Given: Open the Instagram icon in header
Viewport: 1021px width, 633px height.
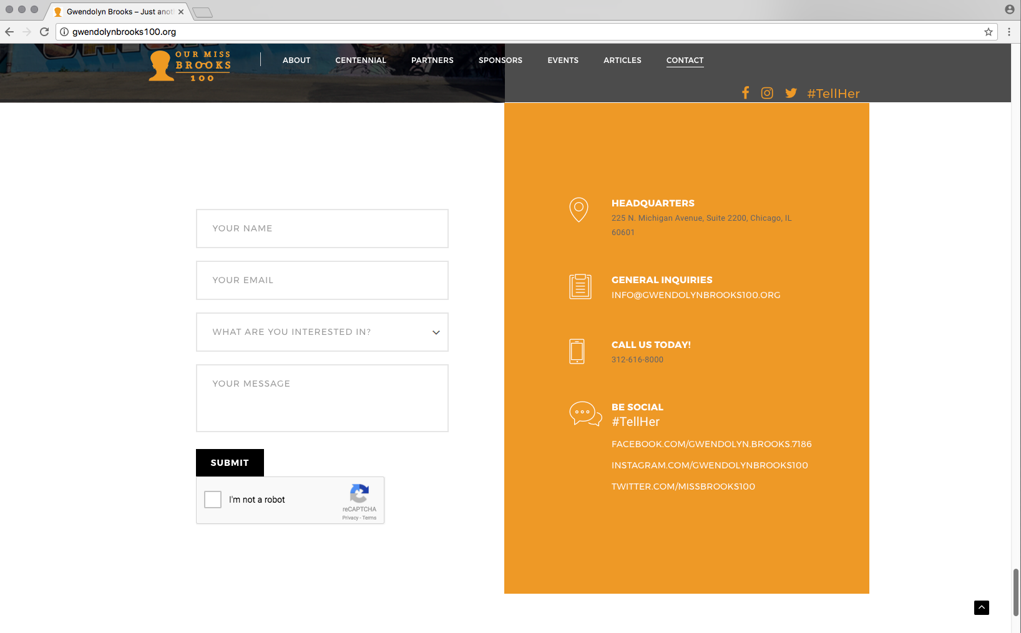Looking at the screenshot, I should click(x=767, y=93).
